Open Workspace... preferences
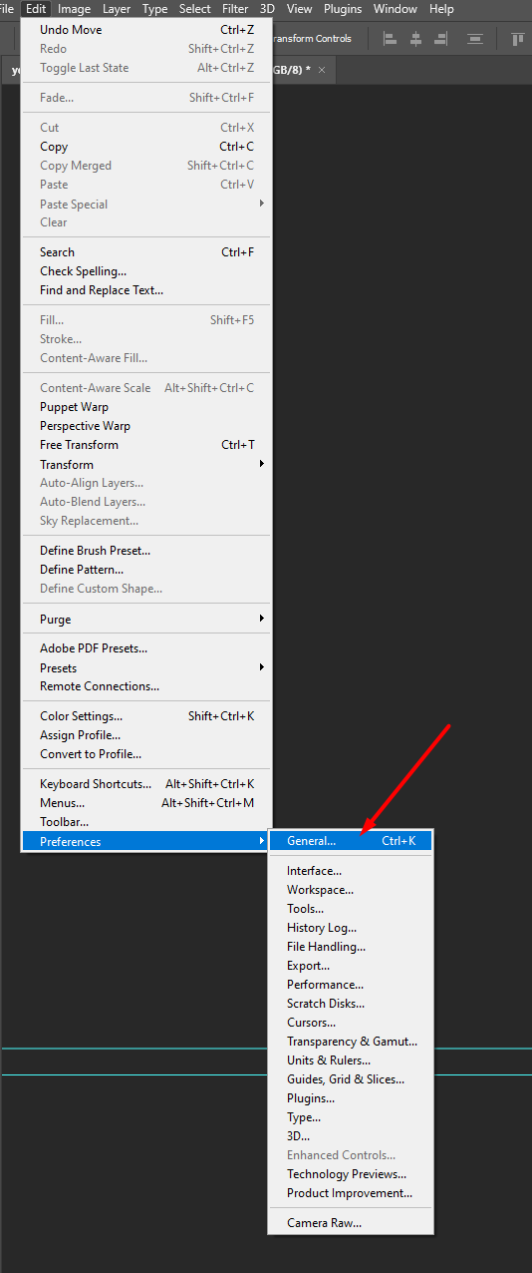The image size is (532, 1273). click(351, 890)
